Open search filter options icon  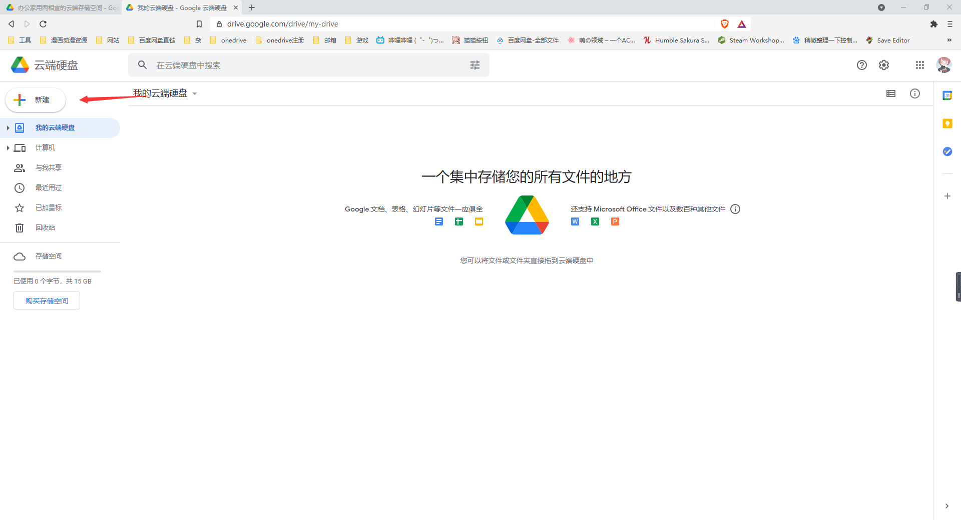click(475, 65)
